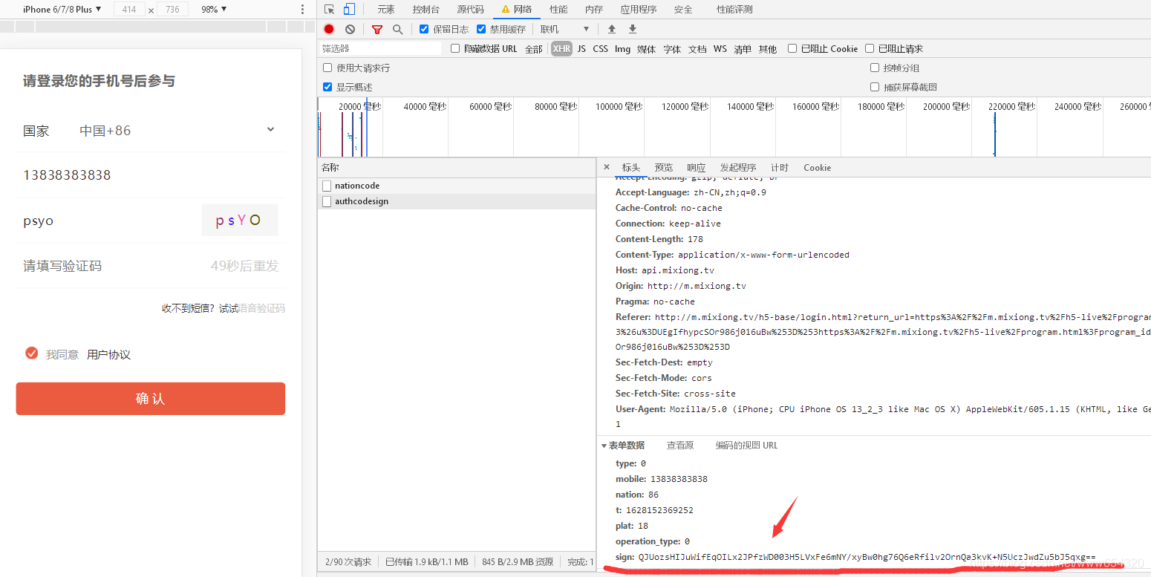Switch to the Memory (内存) tab
Image resolution: width=1151 pixels, height=577 pixels.
point(594,10)
